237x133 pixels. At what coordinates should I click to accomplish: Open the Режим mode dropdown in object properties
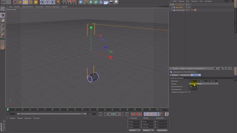[x=203, y=84]
